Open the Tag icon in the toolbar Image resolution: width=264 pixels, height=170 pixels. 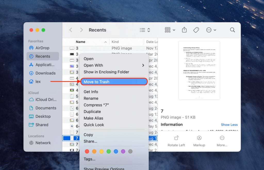pyautogui.click(x=196, y=30)
